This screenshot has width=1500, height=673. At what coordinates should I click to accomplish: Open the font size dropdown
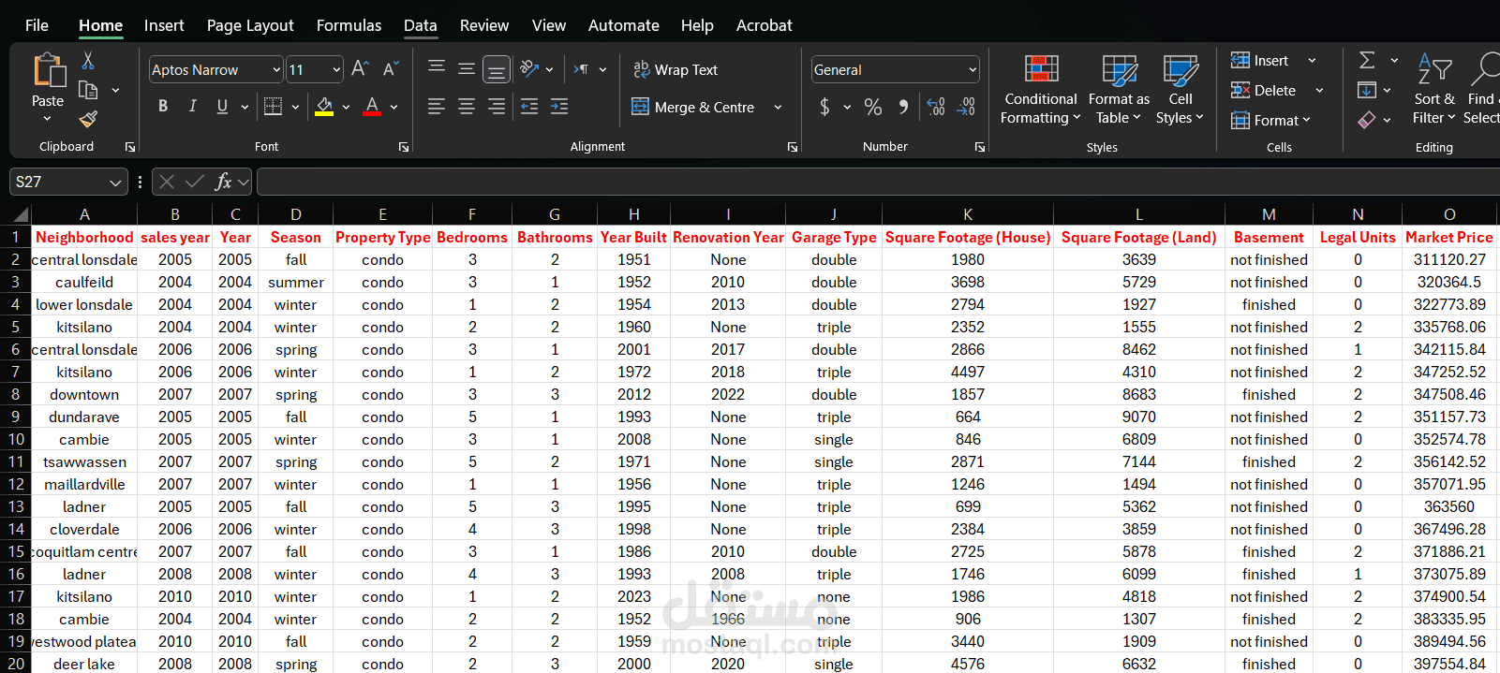(336, 69)
